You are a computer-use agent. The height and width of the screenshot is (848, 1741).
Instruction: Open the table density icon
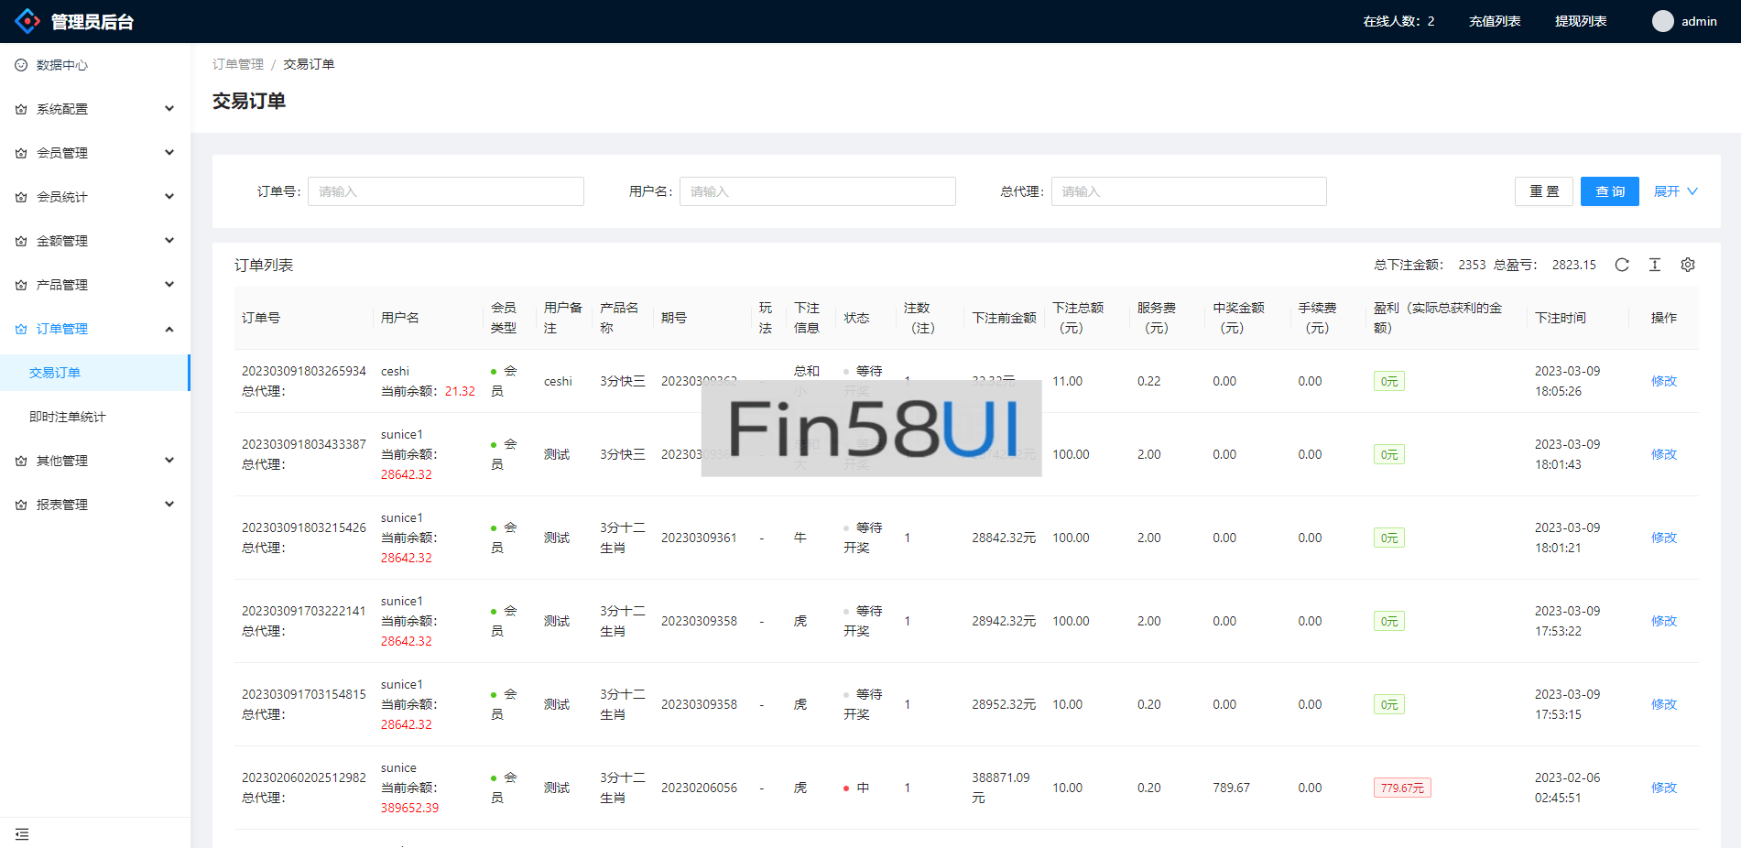pyautogui.click(x=1655, y=265)
